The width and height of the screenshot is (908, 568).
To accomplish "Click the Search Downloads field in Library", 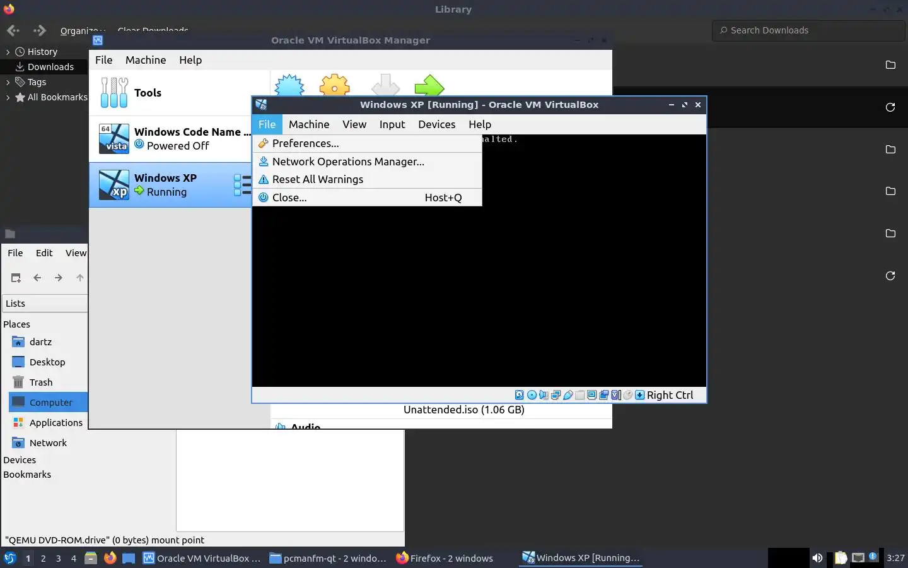I will (x=810, y=30).
